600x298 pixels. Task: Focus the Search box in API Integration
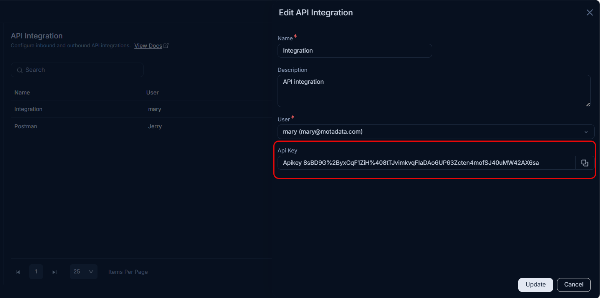pos(77,70)
